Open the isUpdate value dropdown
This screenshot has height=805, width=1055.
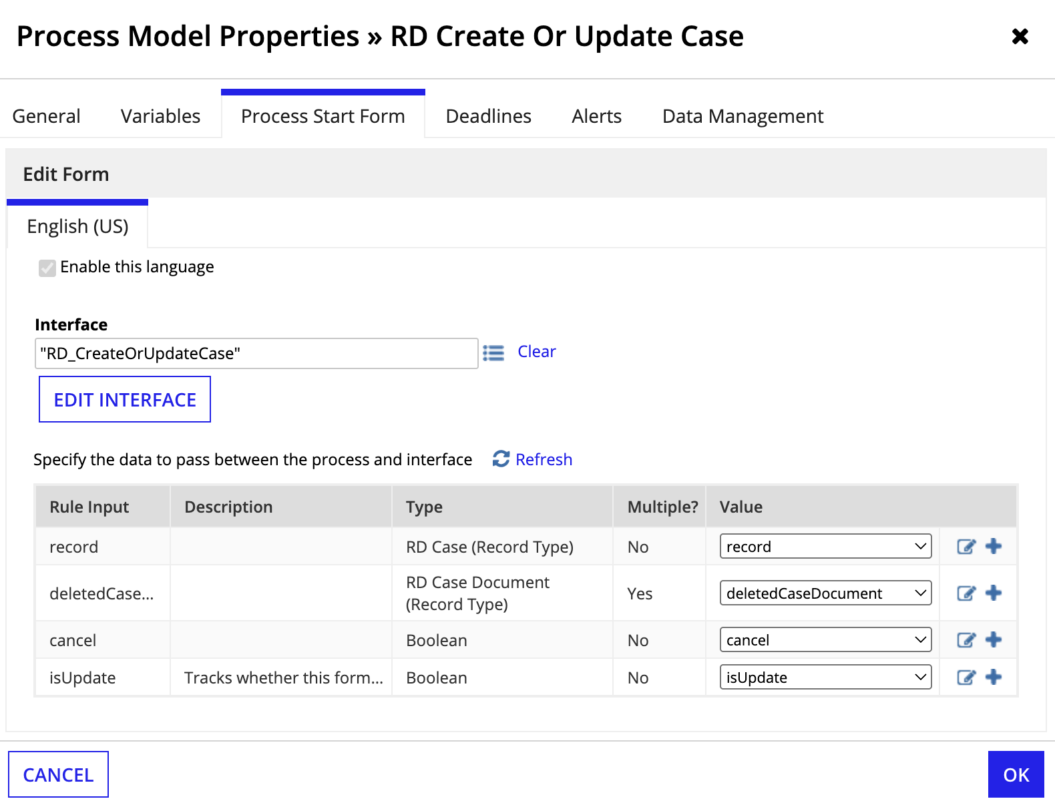click(825, 678)
